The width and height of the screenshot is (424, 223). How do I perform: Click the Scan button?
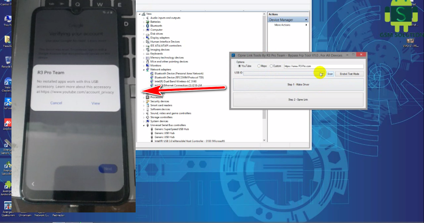click(330, 74)
